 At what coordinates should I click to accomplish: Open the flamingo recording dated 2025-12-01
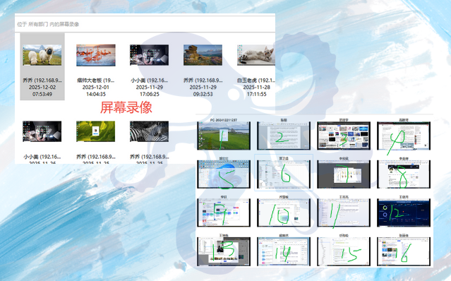96,55
